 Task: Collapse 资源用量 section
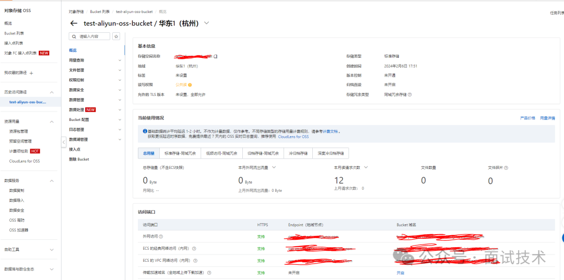(x=52, y=121)
